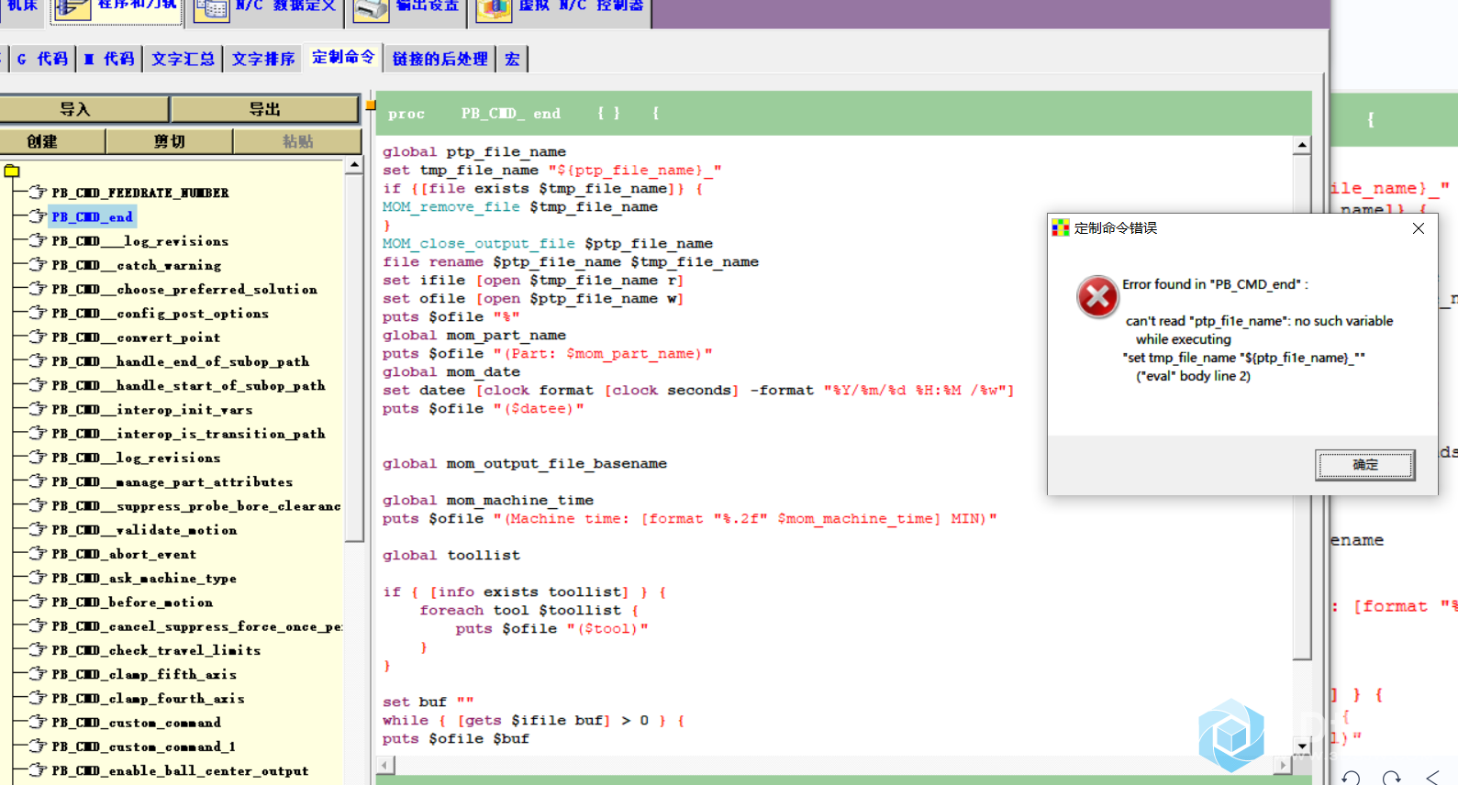Viewport: 1458px width, 785px height.
Task: Select the 定制命令 tab
Action: (343, 57)
